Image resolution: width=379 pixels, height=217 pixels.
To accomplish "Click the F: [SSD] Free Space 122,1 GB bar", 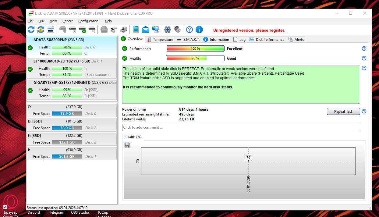I will click(x=67, y=142).
